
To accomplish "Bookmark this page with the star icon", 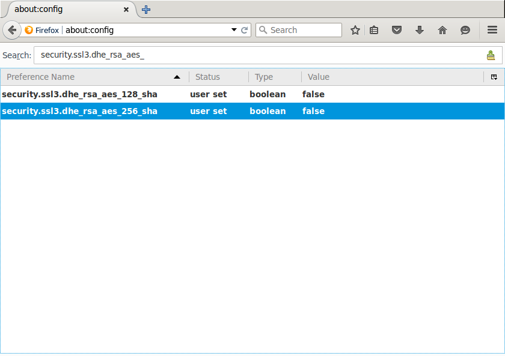I will pos(355,29).
